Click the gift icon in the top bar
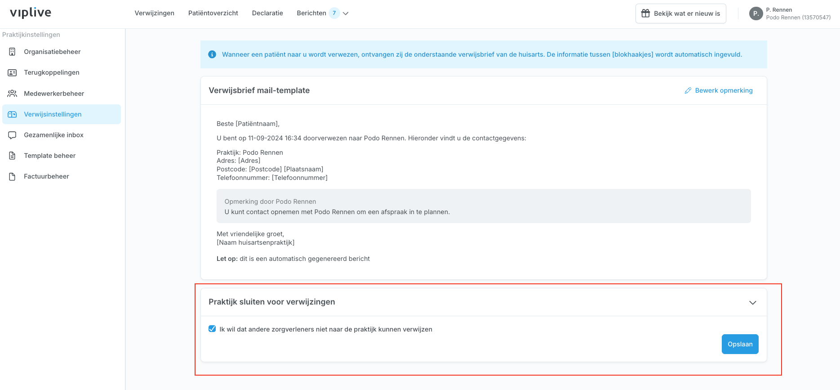This screenshot has width=840, height=390. (645, 13)
